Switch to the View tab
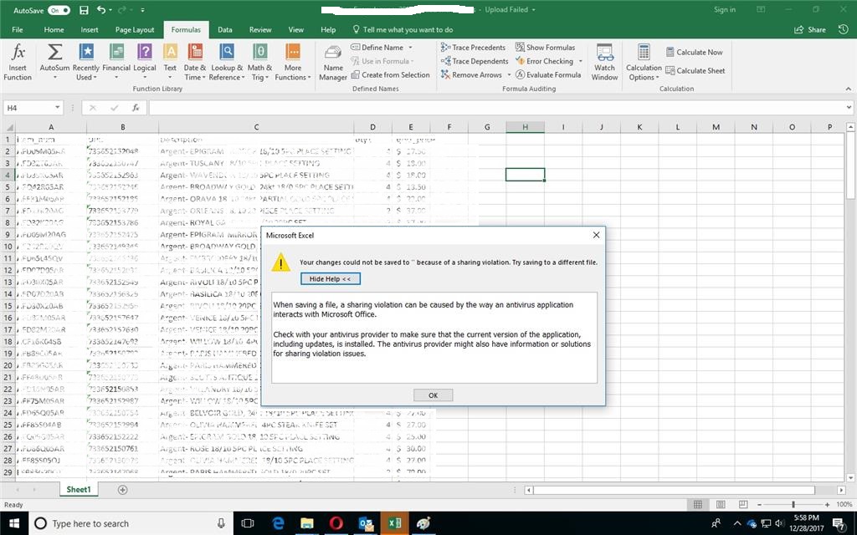 pyautogui.click(x=295, y=29)
